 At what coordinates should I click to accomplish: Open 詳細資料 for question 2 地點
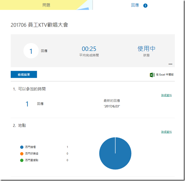click(167, 132)
